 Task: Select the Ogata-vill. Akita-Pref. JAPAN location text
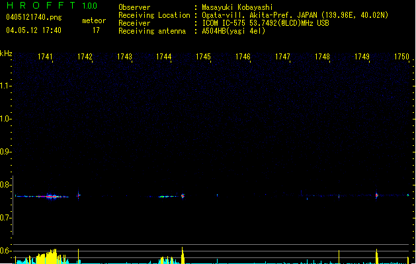[295, 15]
